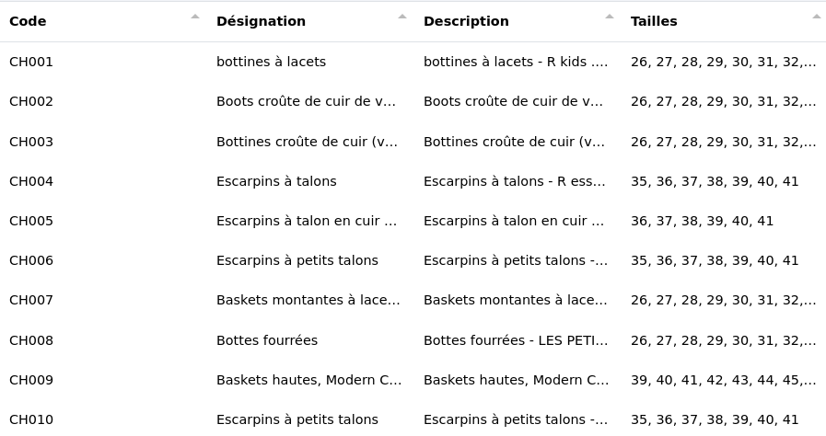This screenshot has width=826, height=436.
Task: Sort by Désignation column header
Action: (x=261, y=21)
